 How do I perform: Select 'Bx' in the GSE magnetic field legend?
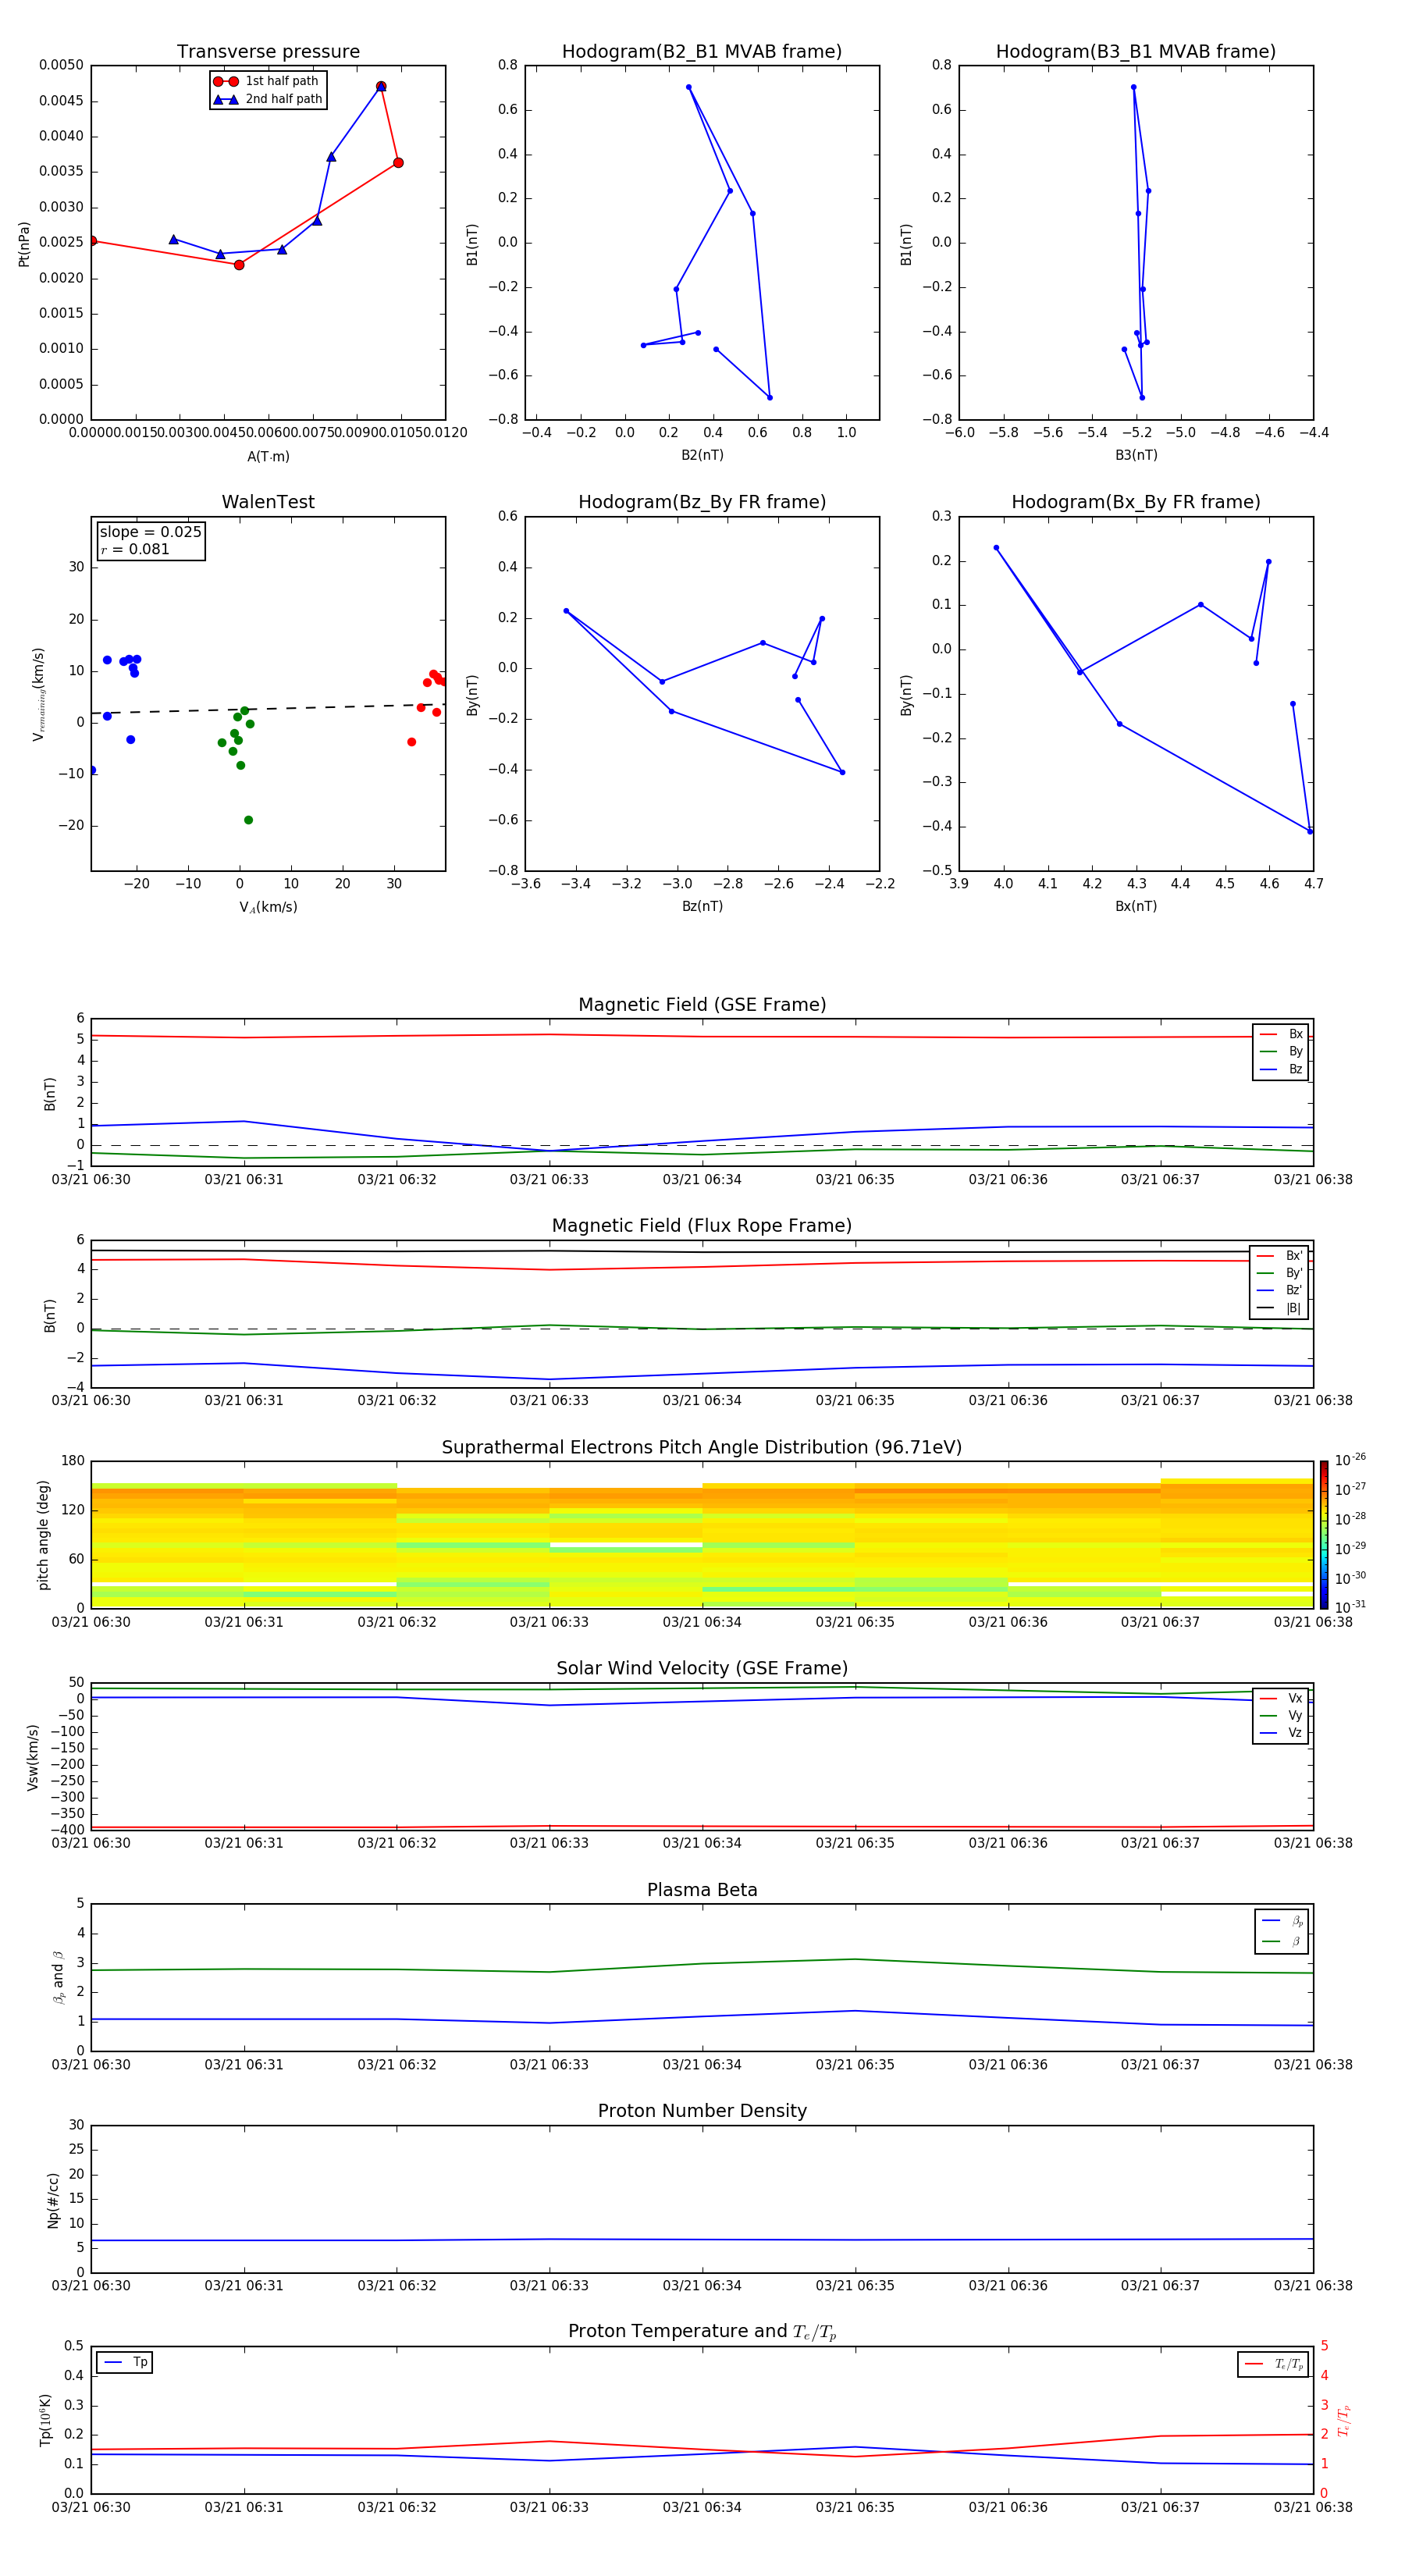click(x=1282, y=1034)
